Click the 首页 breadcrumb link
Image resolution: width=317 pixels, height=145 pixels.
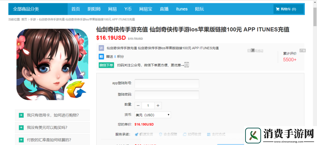click(24, 19)
